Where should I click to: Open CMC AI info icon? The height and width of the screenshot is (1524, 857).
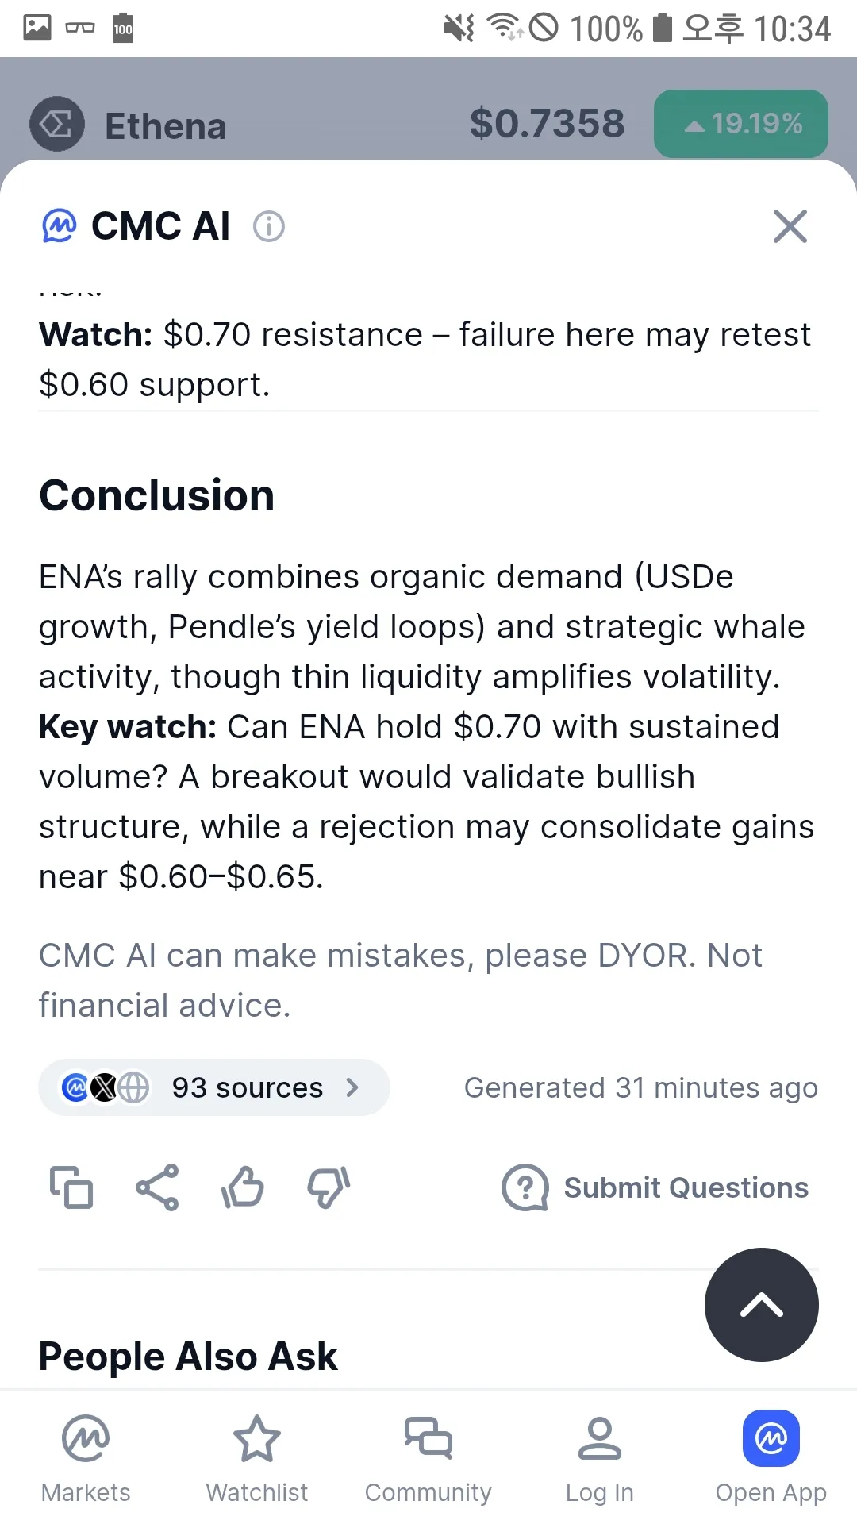pos(269,227)
